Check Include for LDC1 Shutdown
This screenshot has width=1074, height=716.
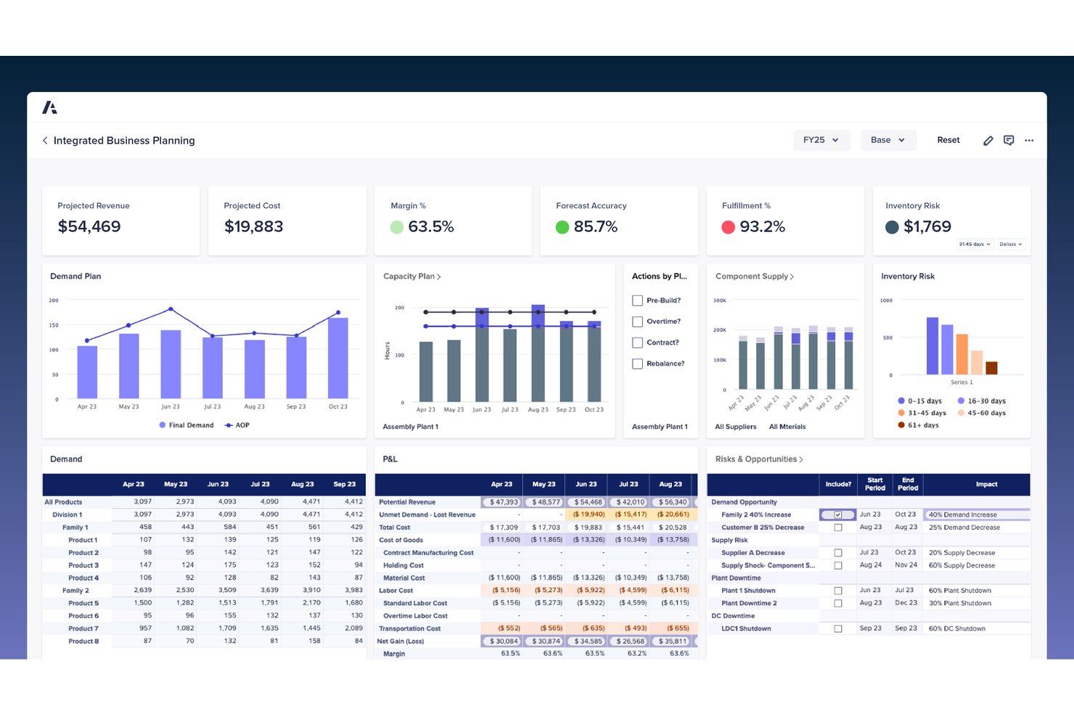[x=838, y=629]
